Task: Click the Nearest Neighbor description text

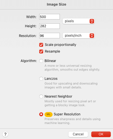Action: tap(70, 103)
